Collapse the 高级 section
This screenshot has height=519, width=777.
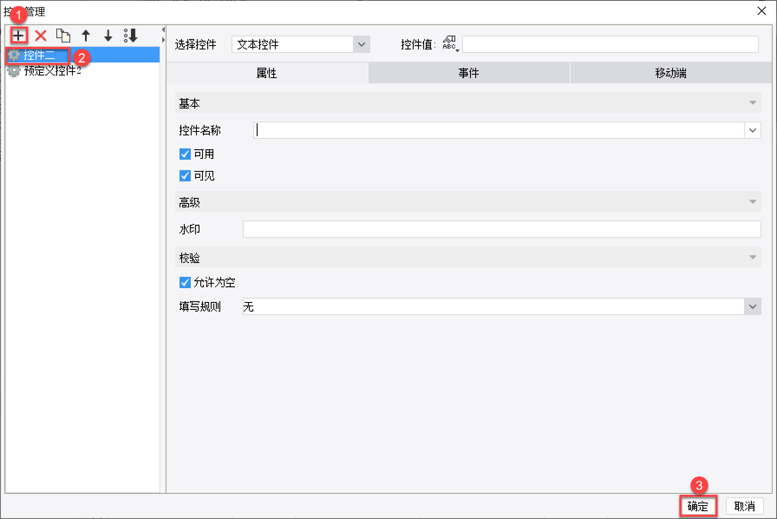[x=753, y=202]
